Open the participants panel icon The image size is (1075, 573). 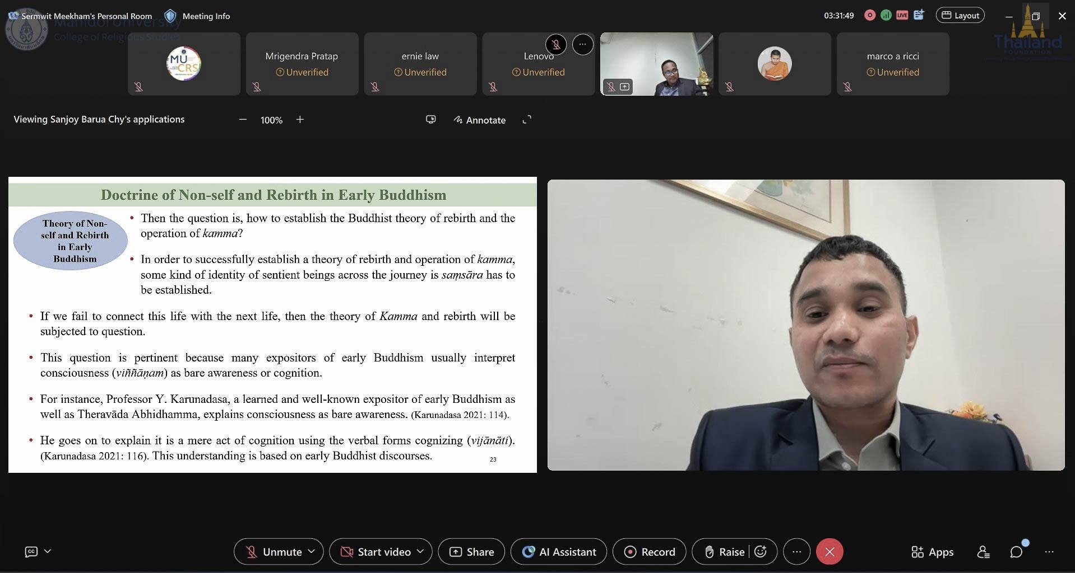[x=983, y=552]
